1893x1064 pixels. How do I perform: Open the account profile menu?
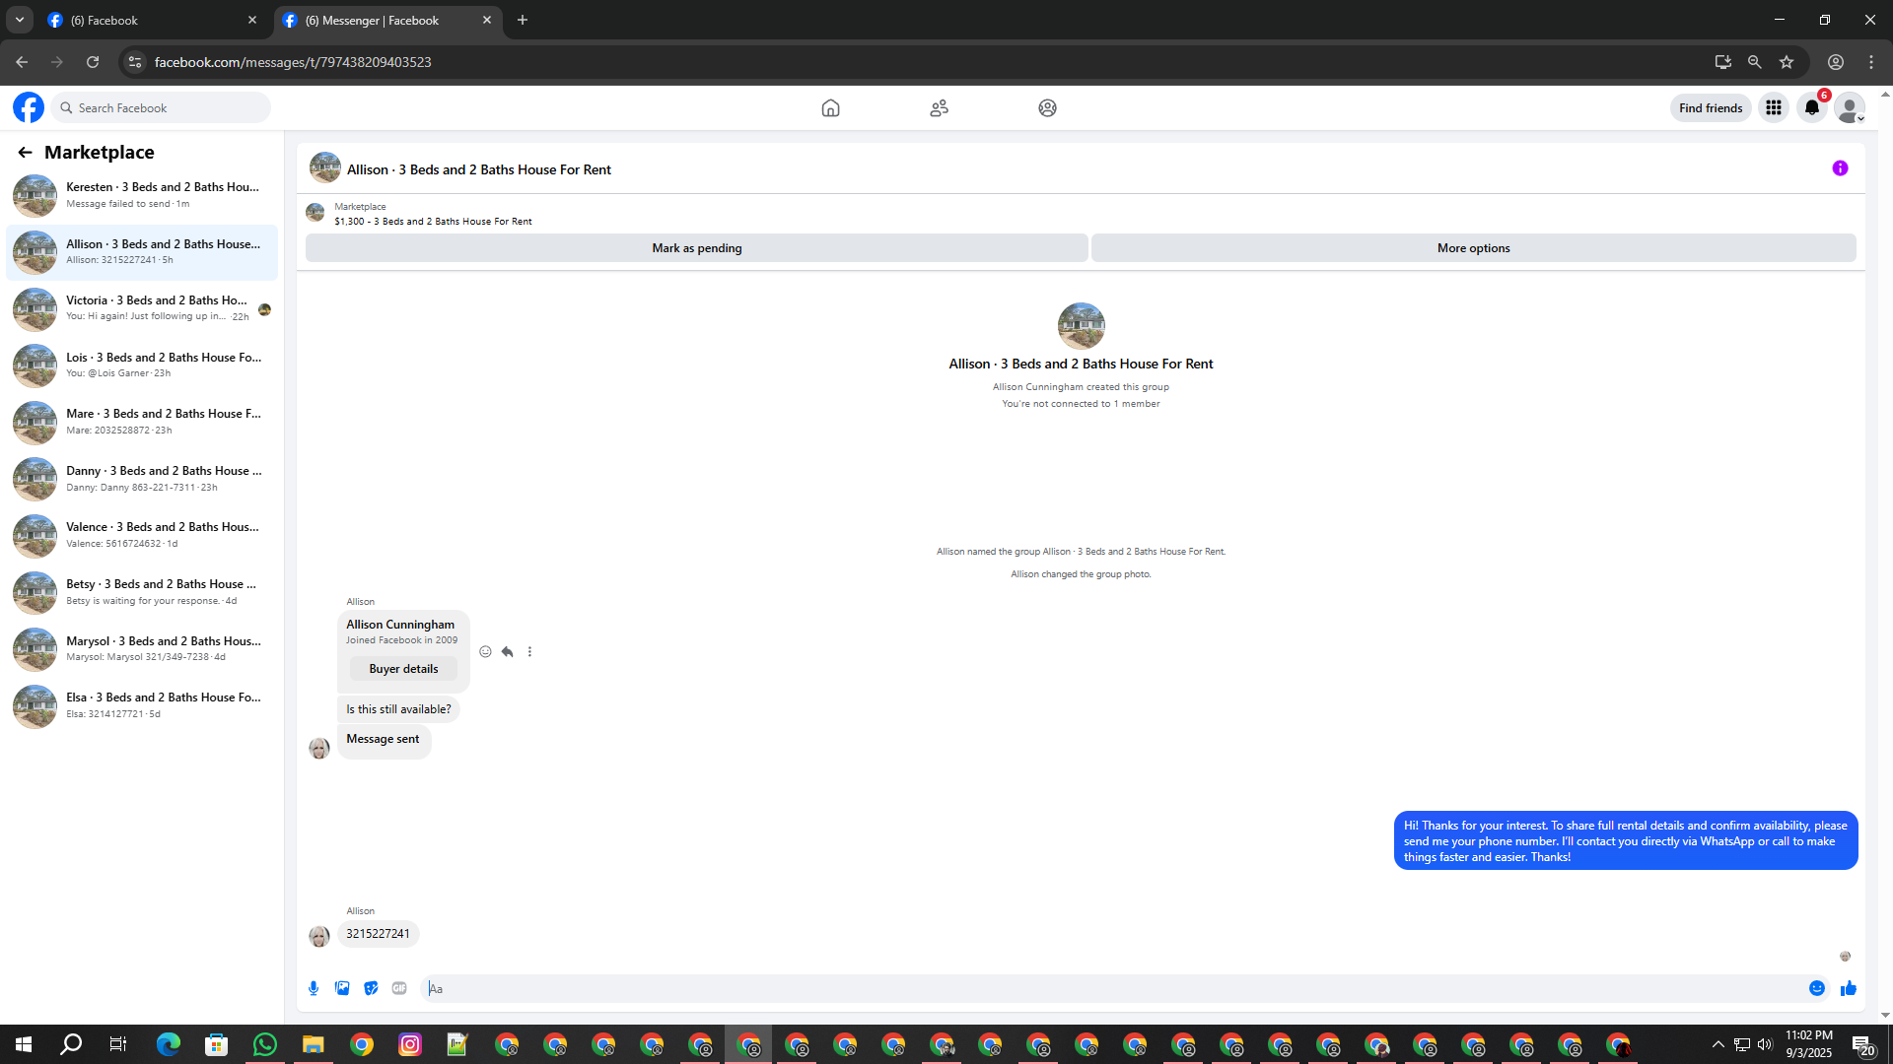(x=1851, y=108)
